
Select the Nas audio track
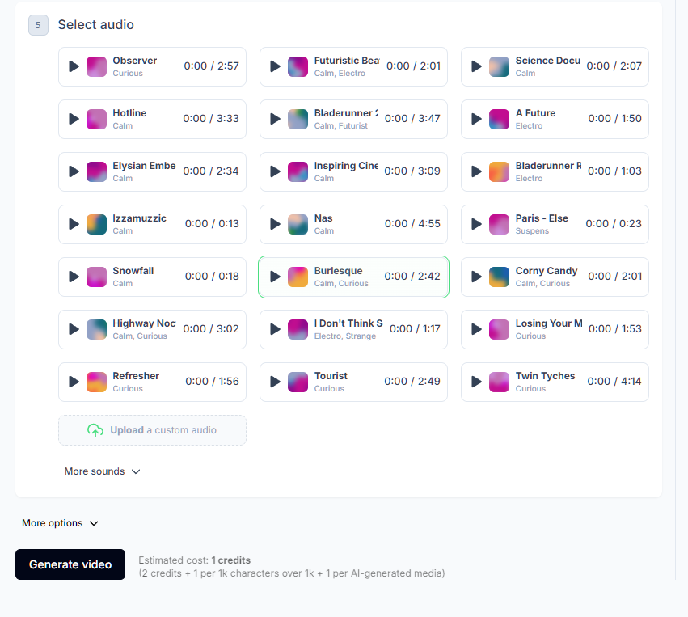click(353, 224)
